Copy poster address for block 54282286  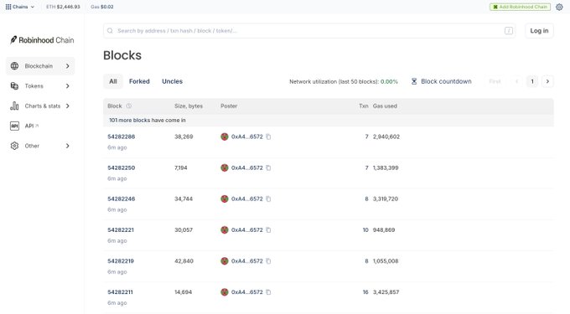(x=268, y=136)
